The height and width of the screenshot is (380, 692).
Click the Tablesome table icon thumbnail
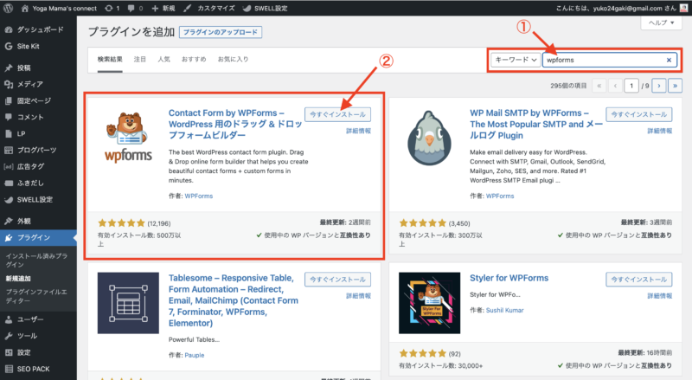point(128,303)
